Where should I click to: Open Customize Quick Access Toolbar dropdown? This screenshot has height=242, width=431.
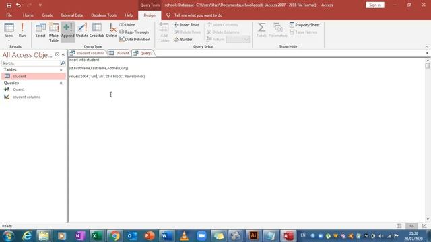[x=40, y=5]
